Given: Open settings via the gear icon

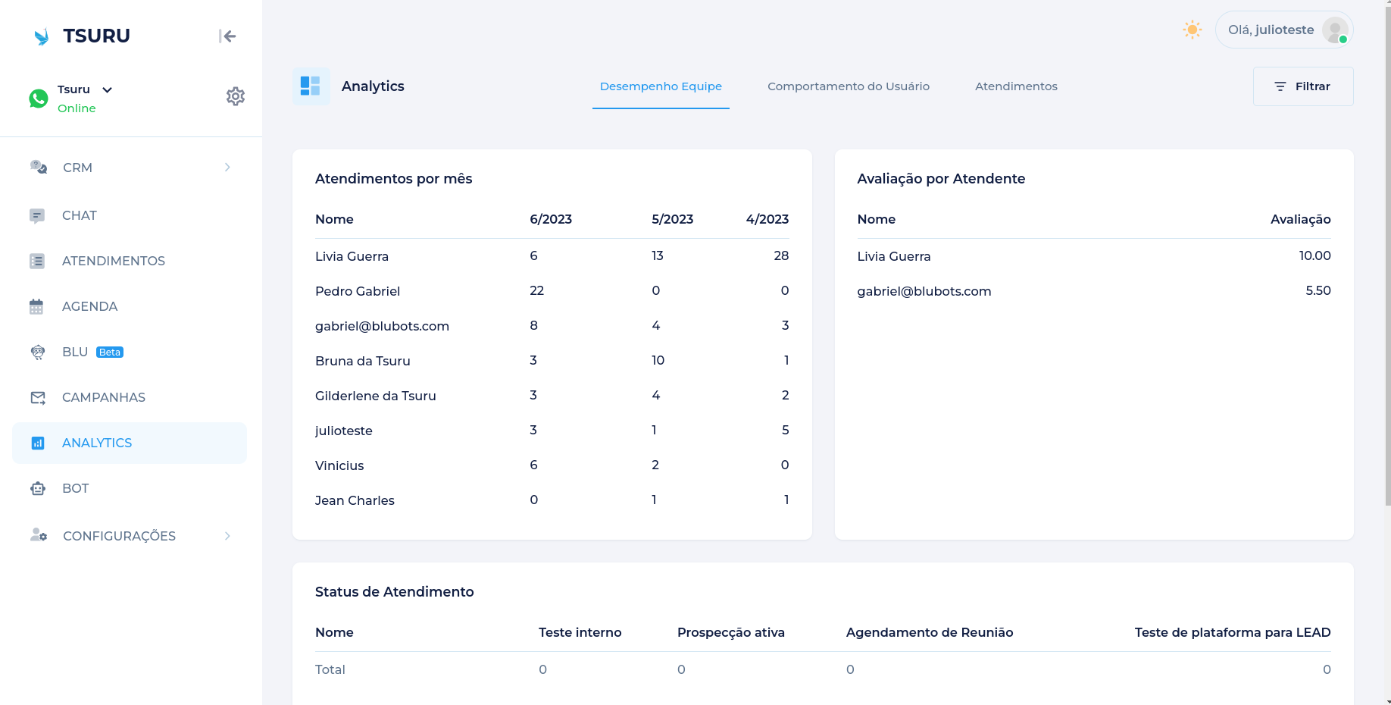Looking at the screenshot, I should point(236,96).
